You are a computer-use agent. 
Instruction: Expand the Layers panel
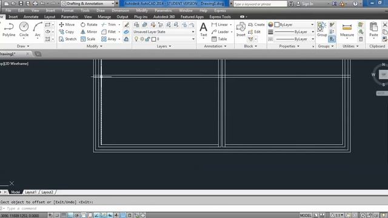coord(164,46)
